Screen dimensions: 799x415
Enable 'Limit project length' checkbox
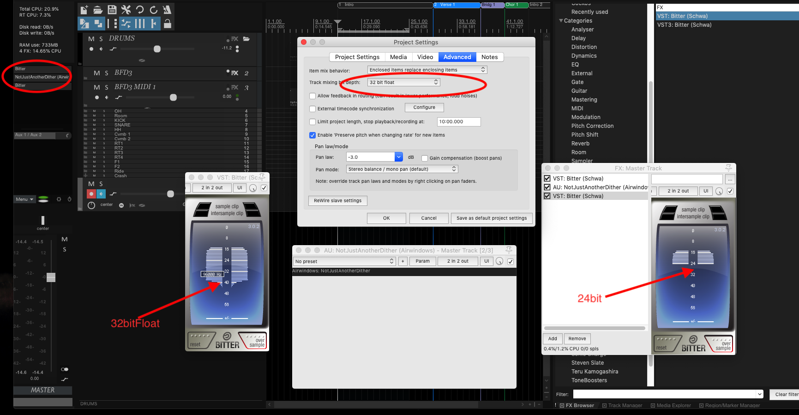(312, 122)
